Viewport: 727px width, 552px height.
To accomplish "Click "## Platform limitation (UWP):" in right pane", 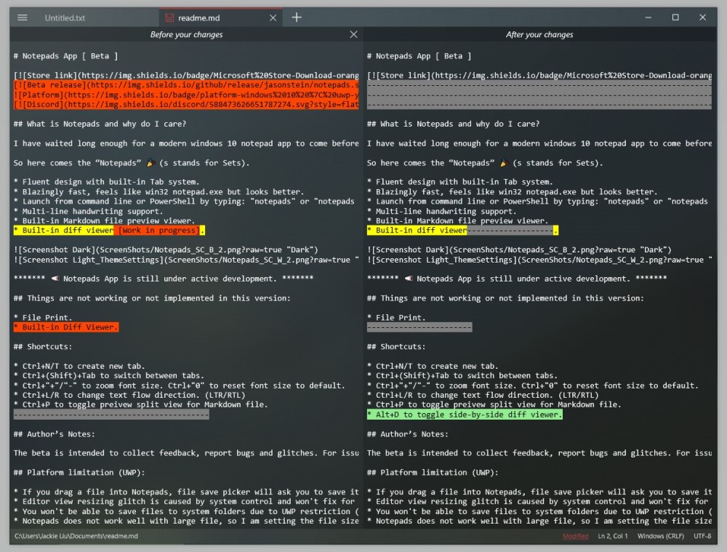I will point(433,473).
